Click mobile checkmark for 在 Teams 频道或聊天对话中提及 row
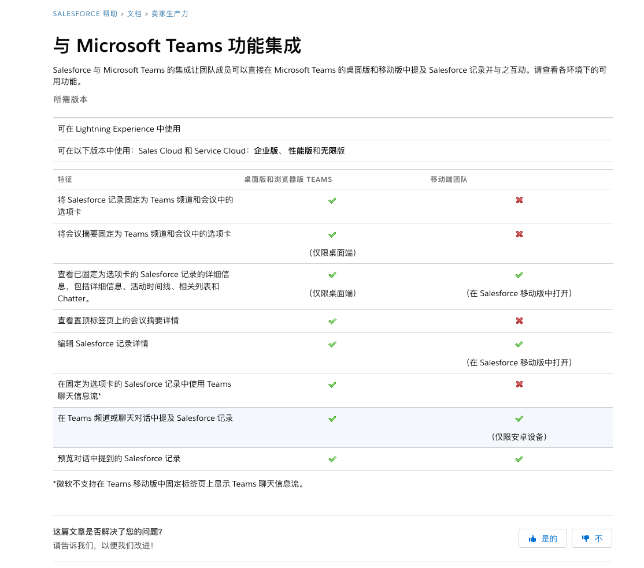The height and width of the screenshot is (568, 644). pos(519,418)
